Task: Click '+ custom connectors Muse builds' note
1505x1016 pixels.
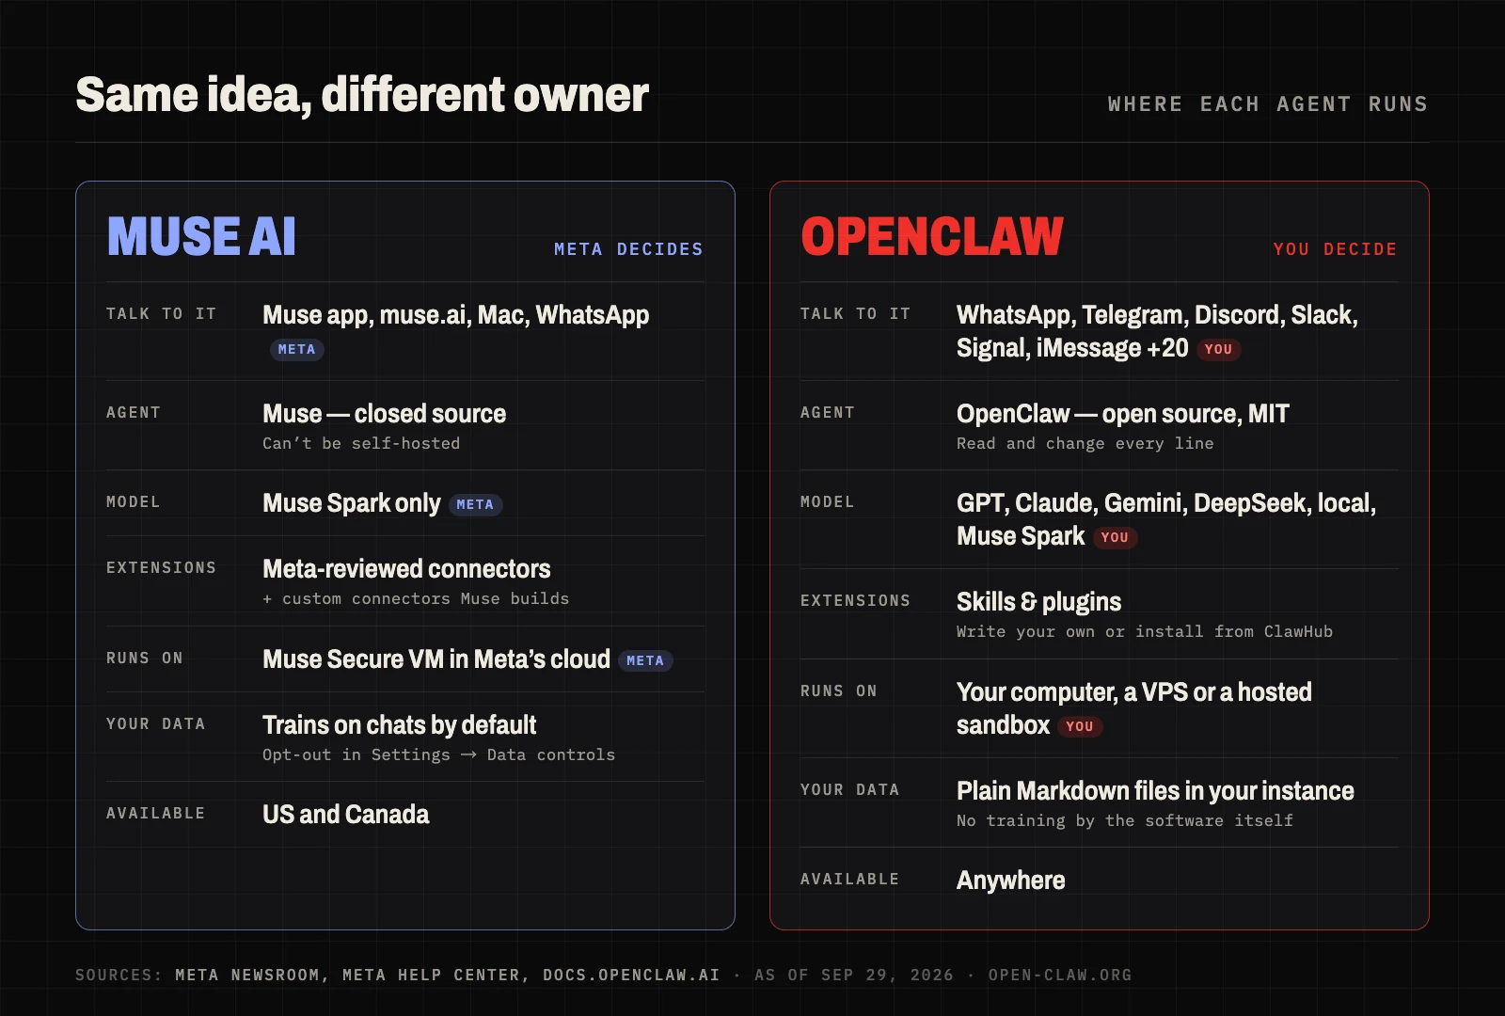Action: click(416, 598)
